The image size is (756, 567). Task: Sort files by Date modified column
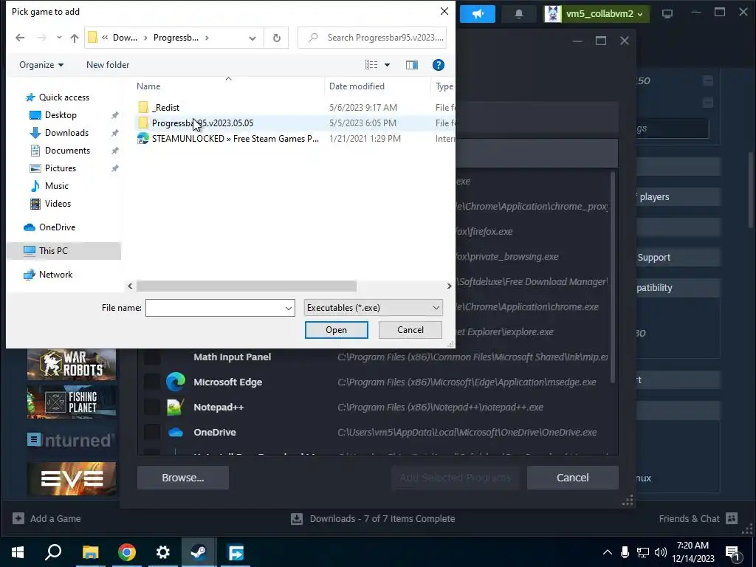tap(357, 86)
